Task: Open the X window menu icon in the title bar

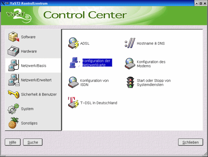Action: (3, 3)
